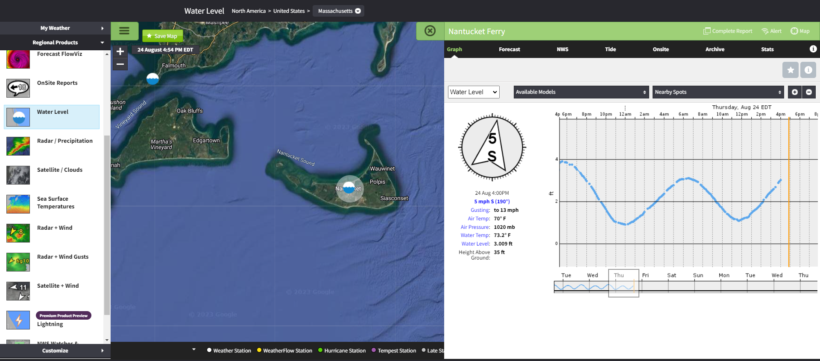Expand the Customize section
Image resolution: width=820 pixels, height=361 pixels.
click(x=55, y=351)
